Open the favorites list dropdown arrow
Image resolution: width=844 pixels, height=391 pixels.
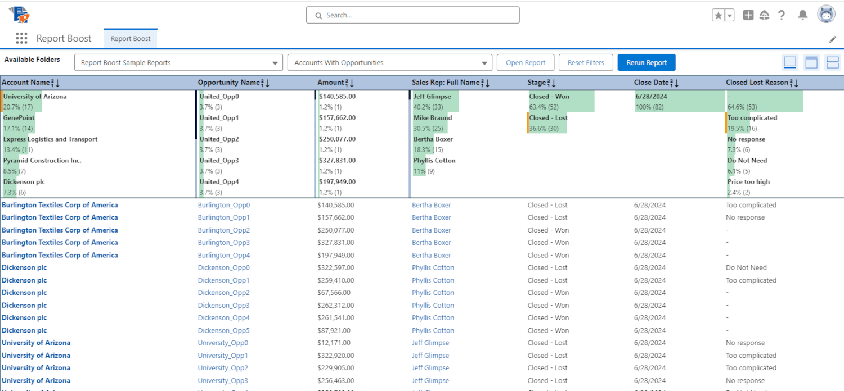pos(730,15)
